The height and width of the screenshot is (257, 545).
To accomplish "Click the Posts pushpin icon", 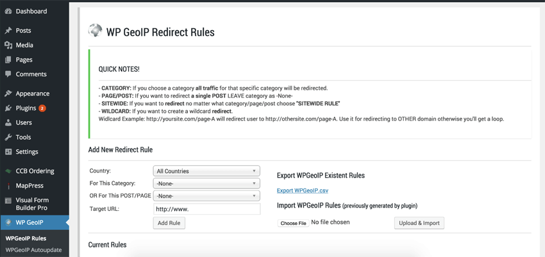I will [8, 31].
